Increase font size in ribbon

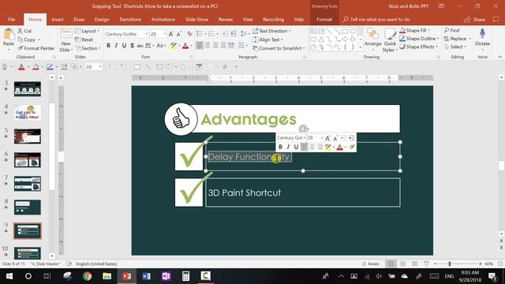pos(171,34)
